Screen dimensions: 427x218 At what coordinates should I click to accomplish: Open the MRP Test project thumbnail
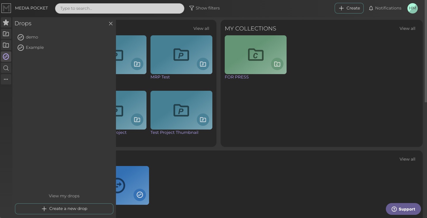coord(181,55)
